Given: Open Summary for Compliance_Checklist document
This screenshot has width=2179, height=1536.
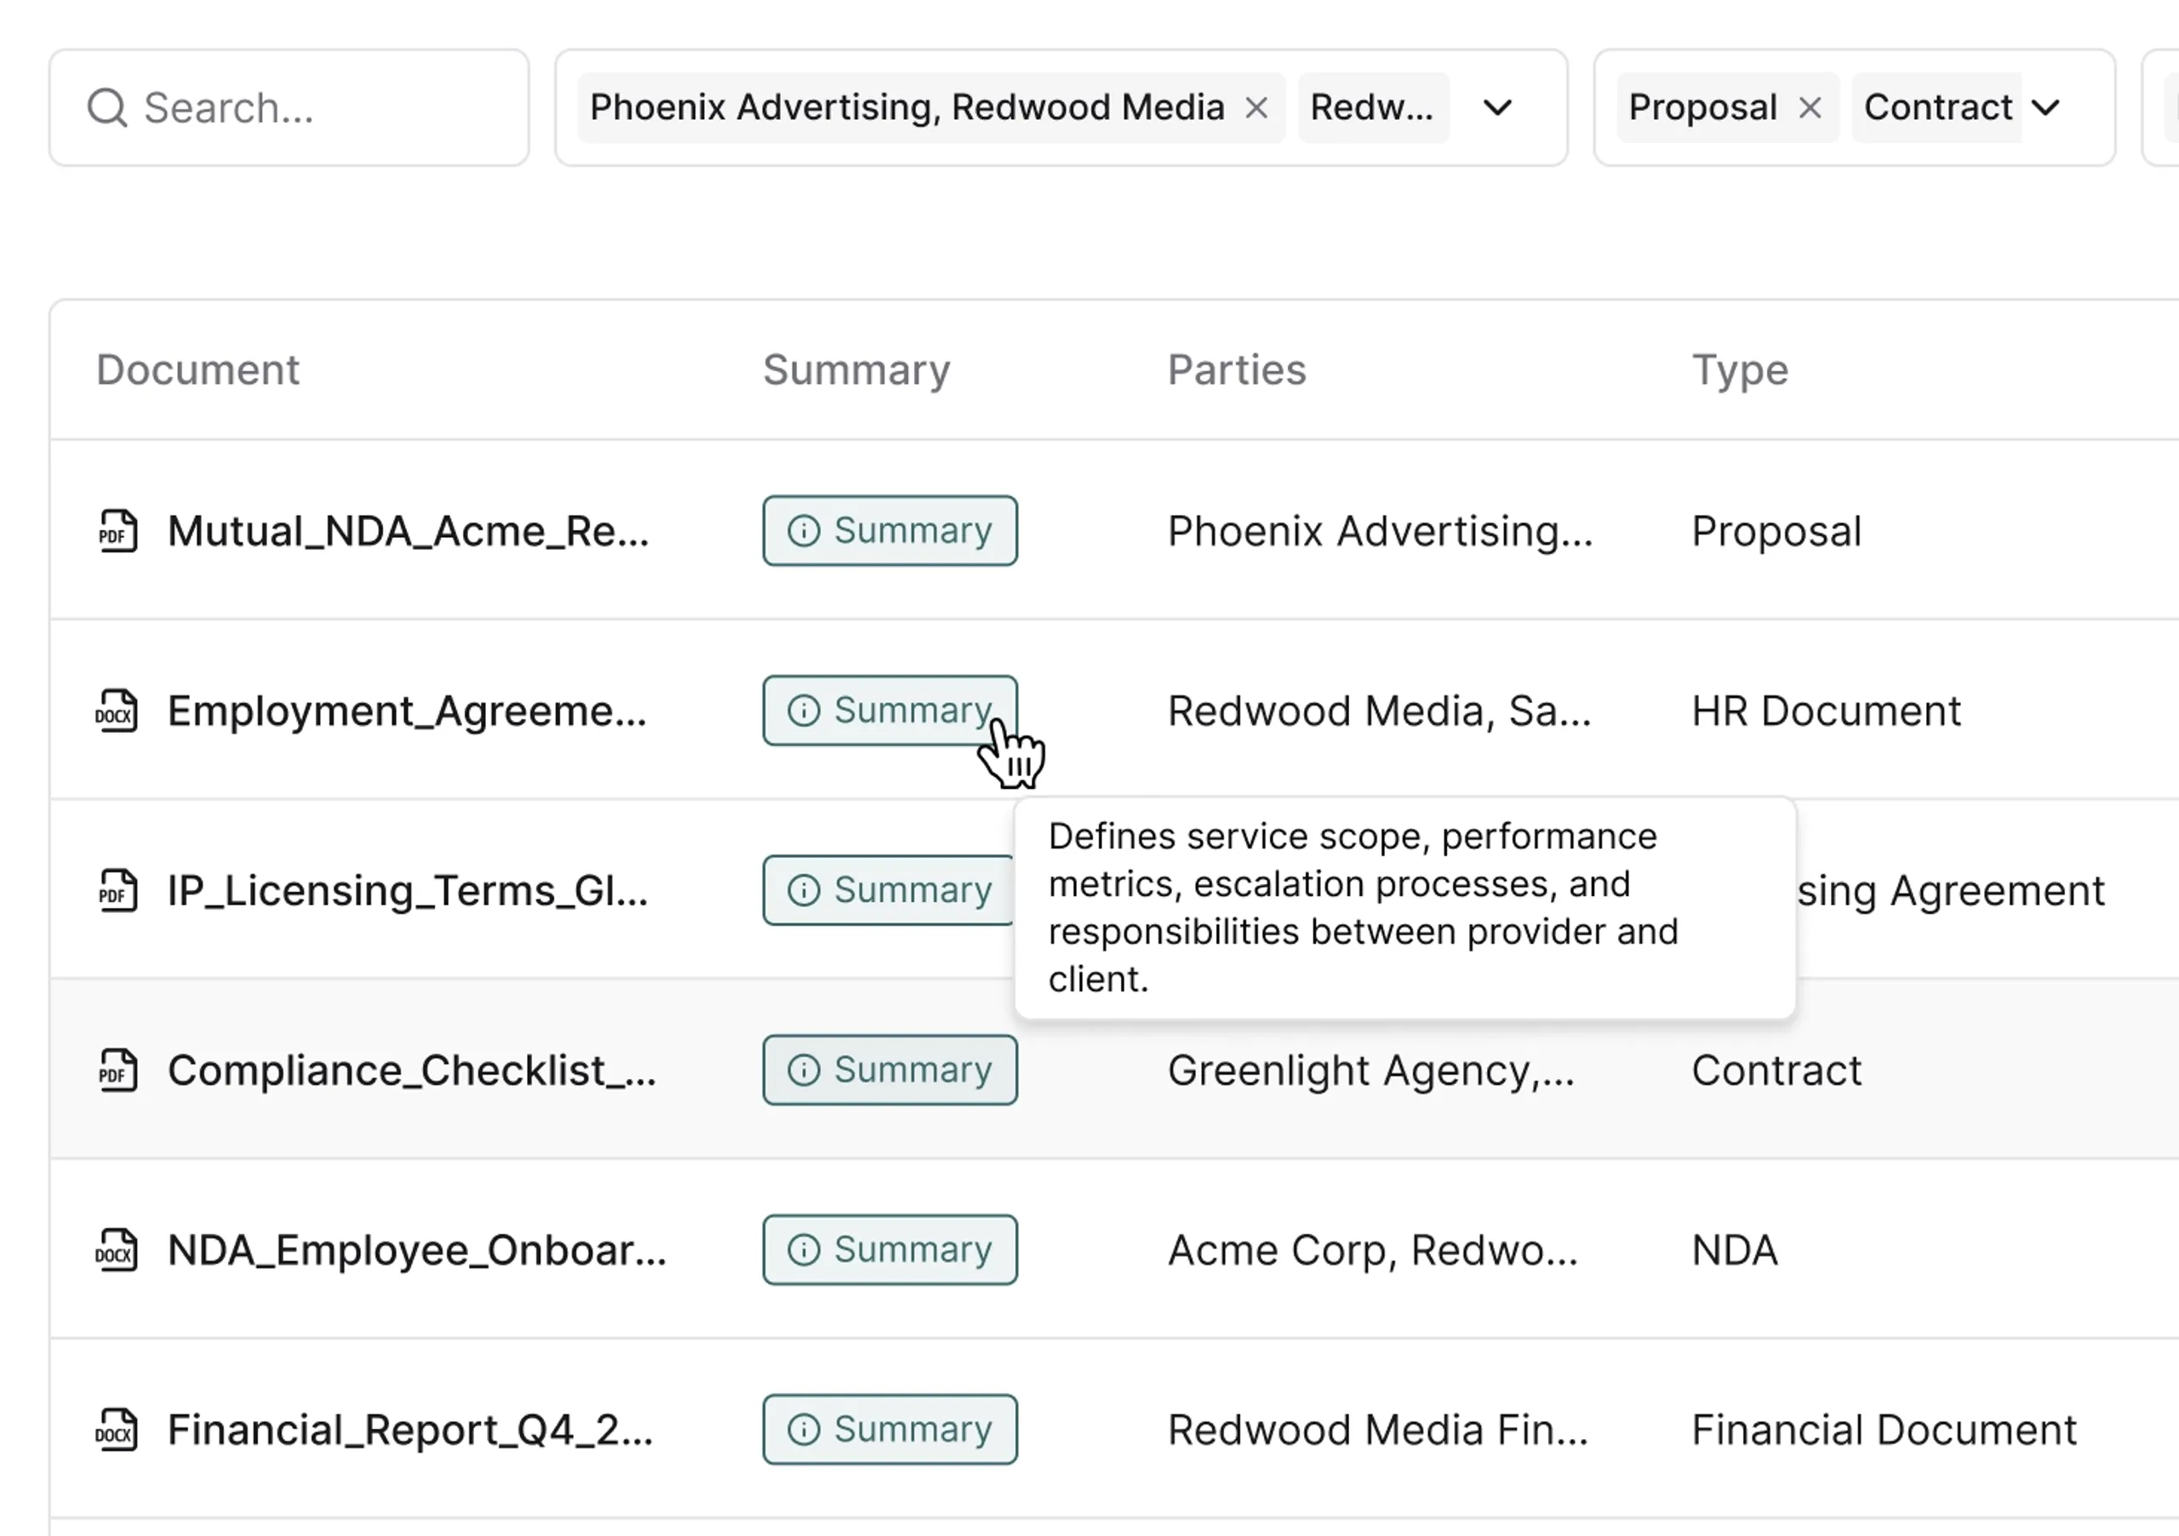Looking at the screenshot, I should [889, 1071].
